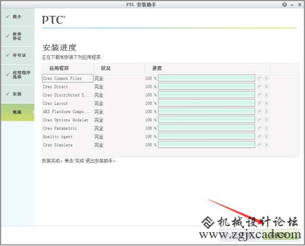Click the 进度 column header

click(207, 68)
